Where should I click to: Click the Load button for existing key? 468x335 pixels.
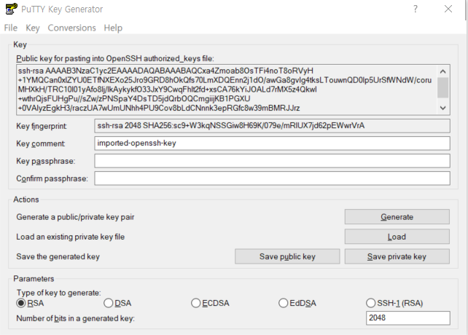click(x=397, y=237)
